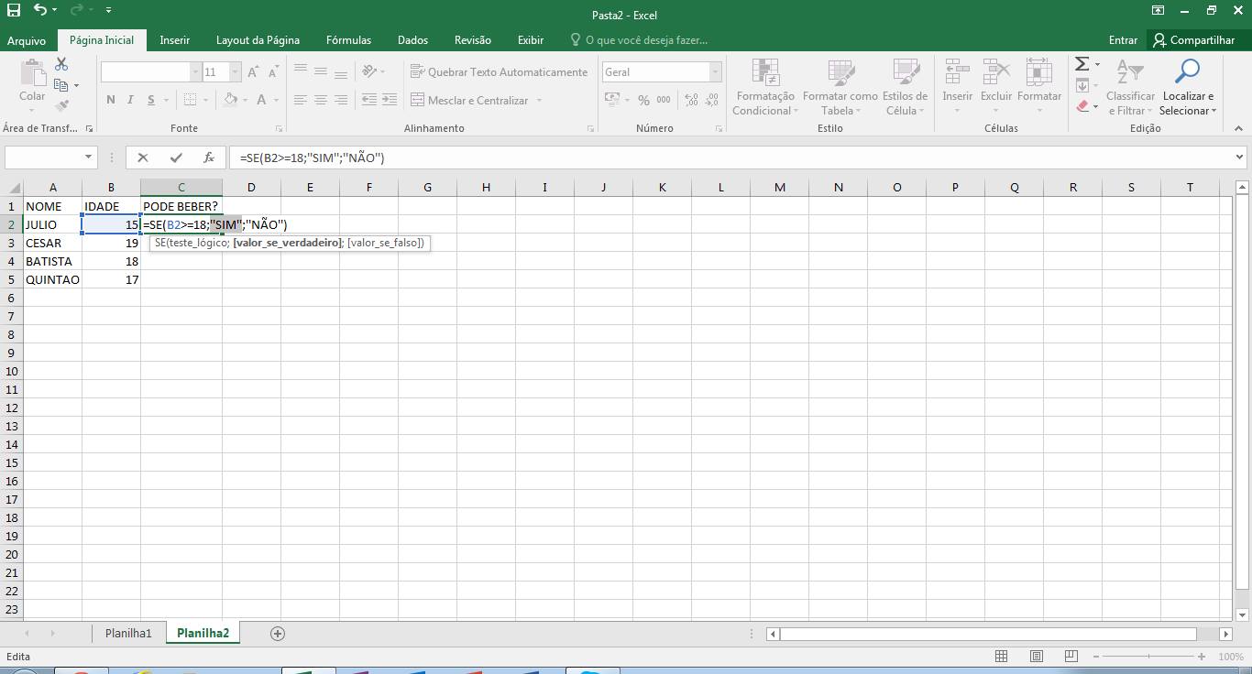Cancel formula entry with X icon
This screenshot has height=674, width=1252.
pyautogui.click(x=143, y=158)
